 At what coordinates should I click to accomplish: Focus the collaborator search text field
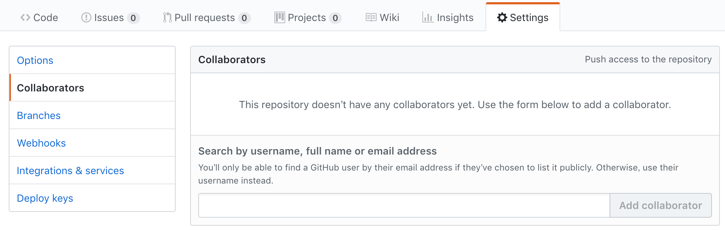point(404,205)
